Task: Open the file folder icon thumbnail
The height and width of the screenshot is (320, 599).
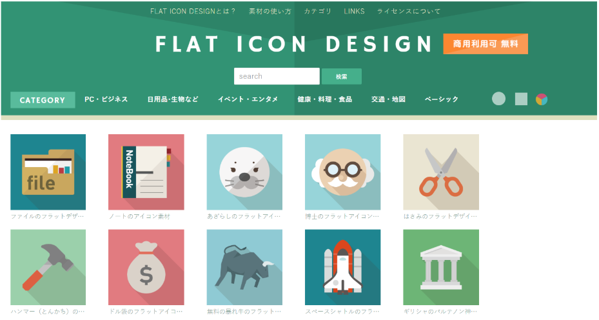Action: [48, 172]
